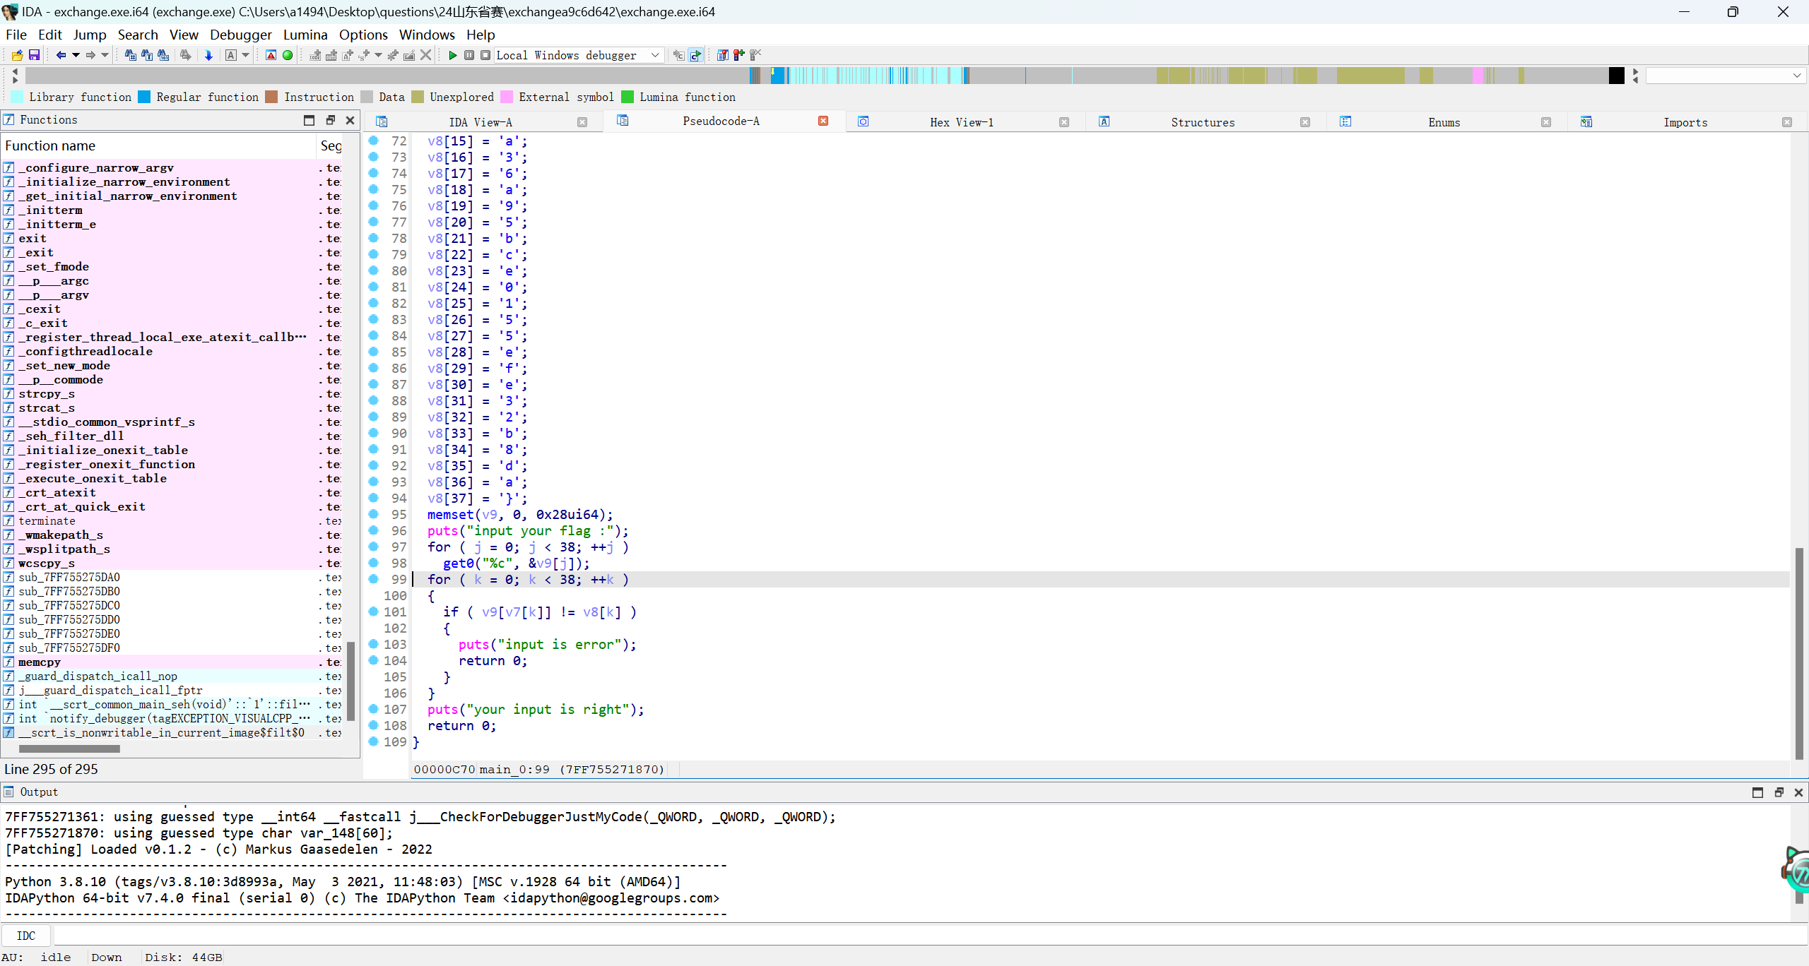Screen dimensions: 1809x966
Task: Maximize the Output panel
Action: (x=1757, y=792)
